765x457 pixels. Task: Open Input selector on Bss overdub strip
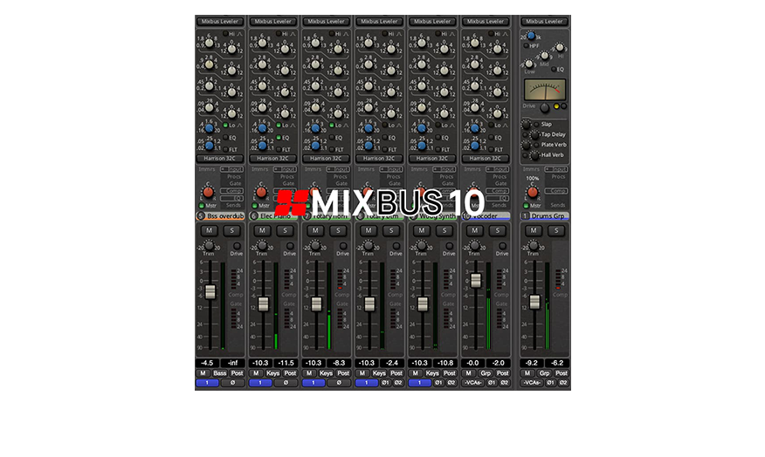pos(231,169)
